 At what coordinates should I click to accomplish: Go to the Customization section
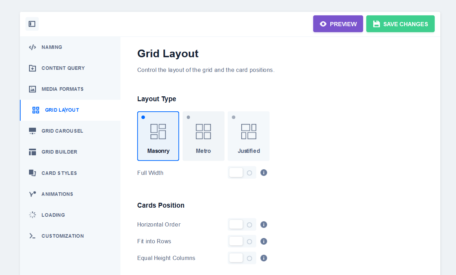click(x=62, y=236)
